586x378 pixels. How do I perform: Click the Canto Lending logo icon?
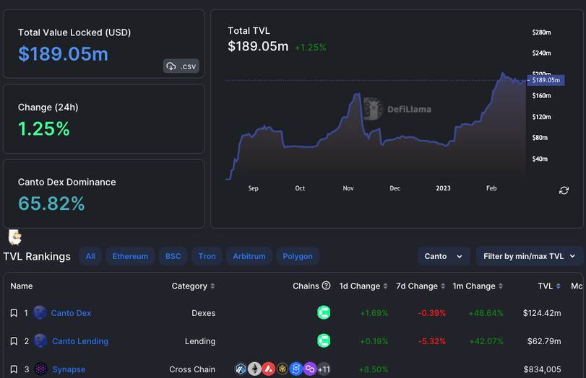tap(40, 340)
